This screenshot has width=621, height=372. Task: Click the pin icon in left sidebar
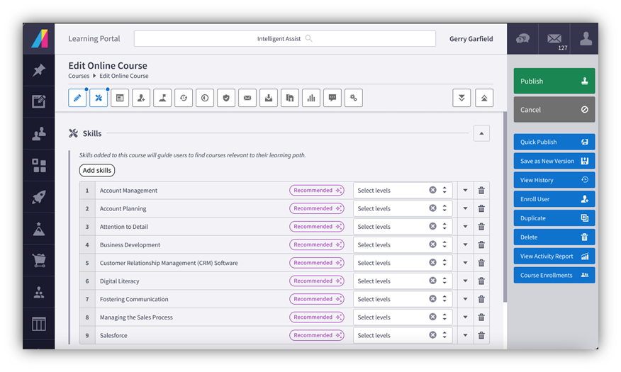pyautogui.click(x=39, y=70)
